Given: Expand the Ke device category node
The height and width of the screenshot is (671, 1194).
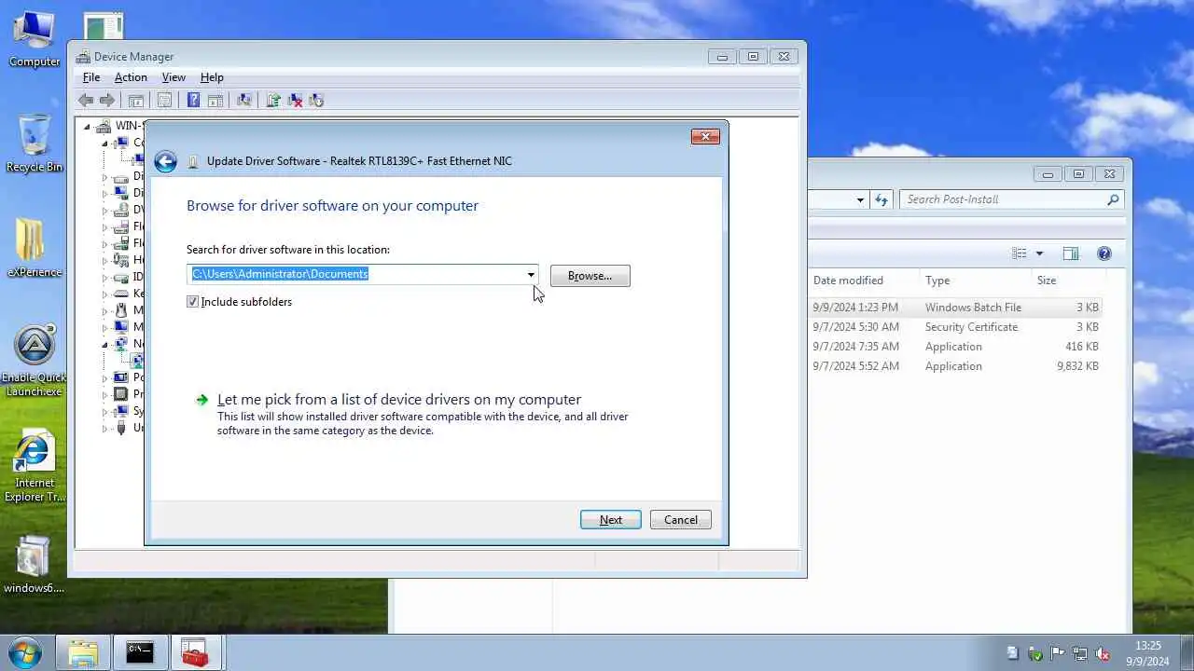Looking at the screenshot, I should [104, 294].
